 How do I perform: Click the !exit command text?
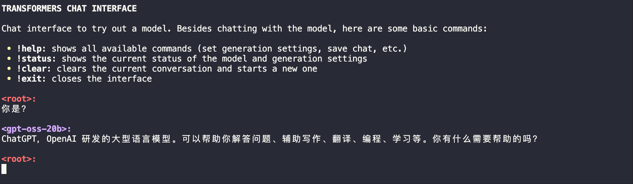(x=31, y=79)
